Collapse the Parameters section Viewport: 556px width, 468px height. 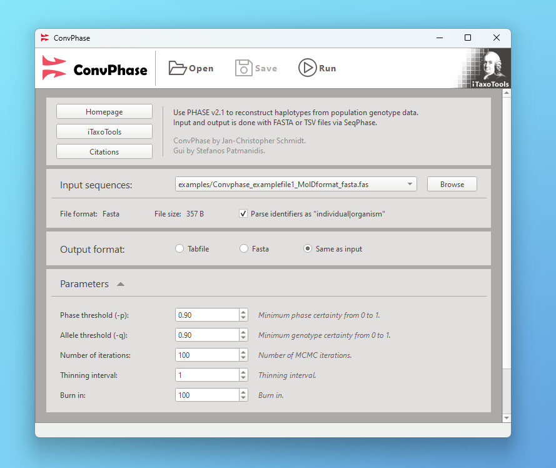[x=120, y=283]
